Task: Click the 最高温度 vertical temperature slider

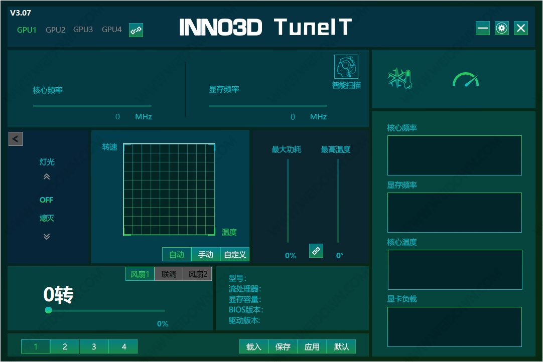Action: (x=338, y=201)
